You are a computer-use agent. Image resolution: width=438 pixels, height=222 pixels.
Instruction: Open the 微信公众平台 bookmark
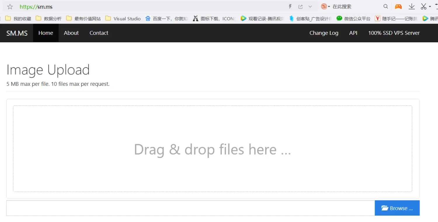353,18
